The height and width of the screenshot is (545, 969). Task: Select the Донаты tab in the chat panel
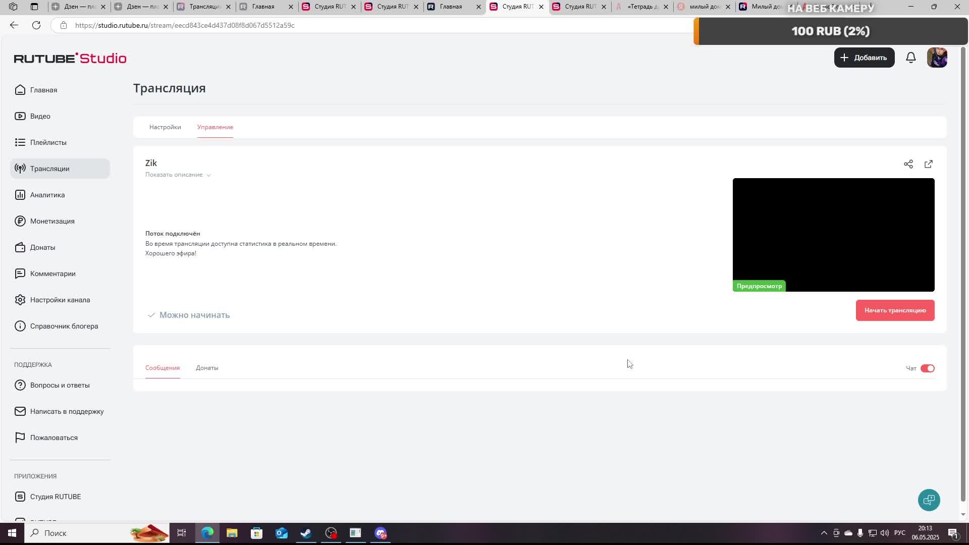tap(207, 368)
